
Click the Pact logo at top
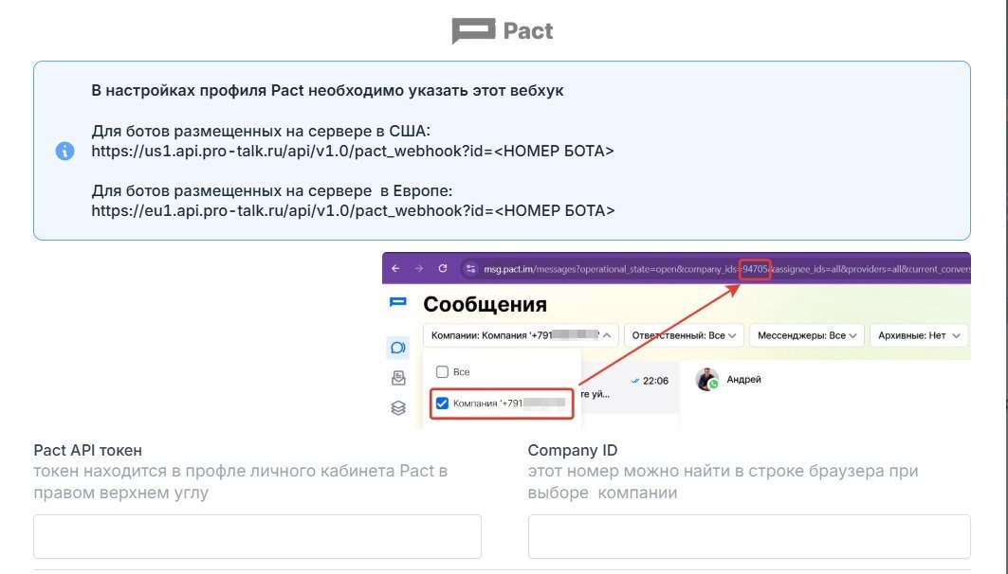[502, 30]
